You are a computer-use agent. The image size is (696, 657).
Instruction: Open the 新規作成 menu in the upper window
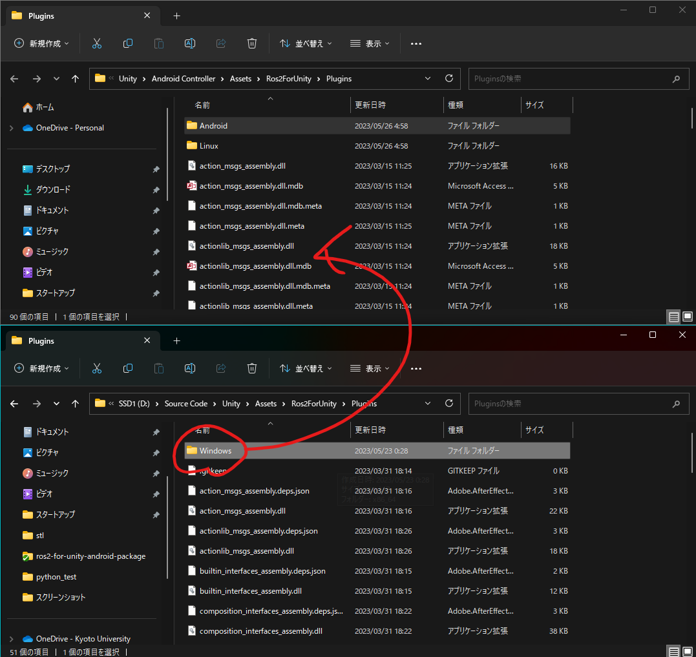(x=43, y=43)
